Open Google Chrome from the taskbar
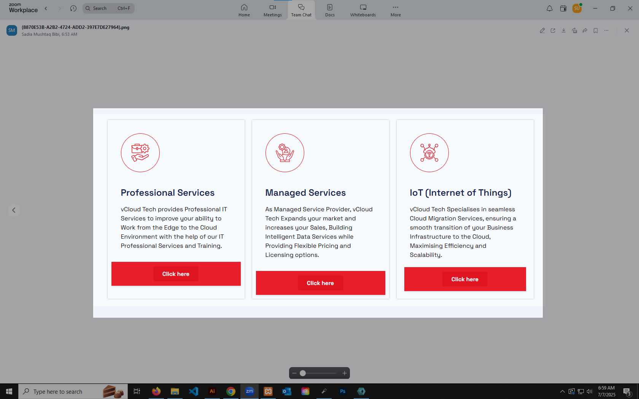The width and height of the screenshot is (639, 399). pyautogui.click(x=231, y=391)
